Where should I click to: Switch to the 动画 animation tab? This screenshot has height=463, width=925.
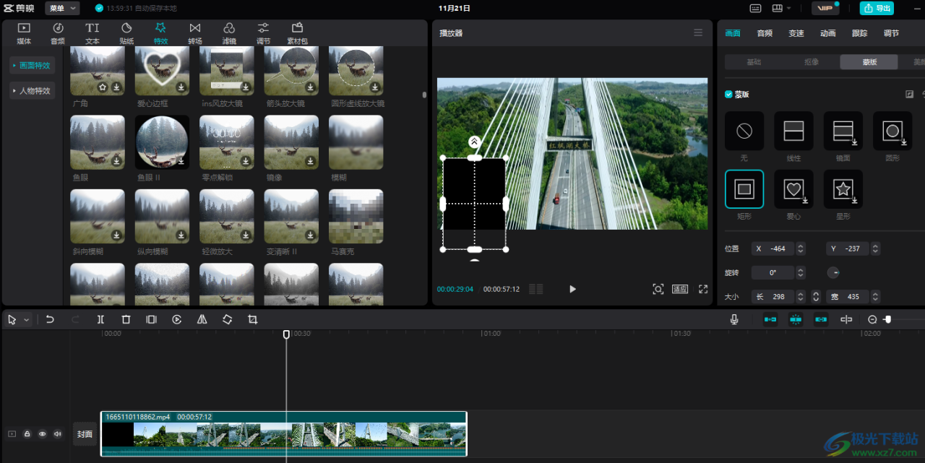[828, 33]
